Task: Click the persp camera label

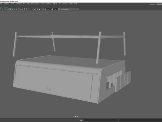Action: [76, 116]
